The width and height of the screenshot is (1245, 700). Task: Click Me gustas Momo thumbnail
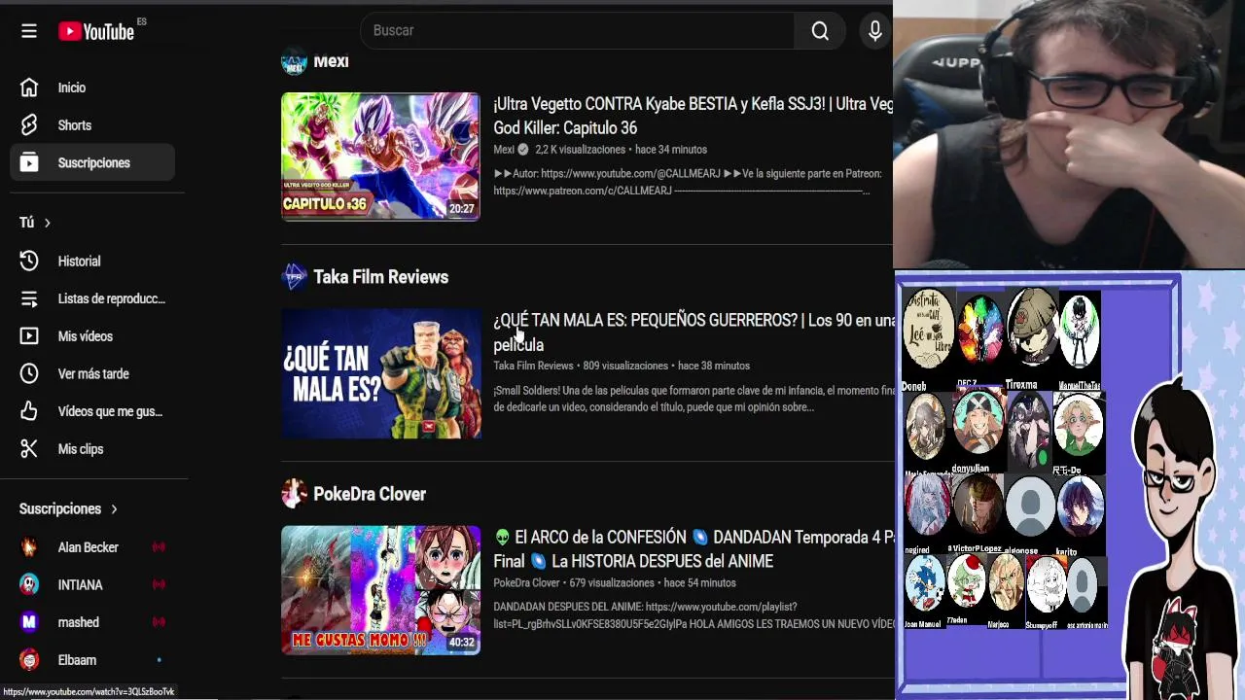tap(380, 590)
